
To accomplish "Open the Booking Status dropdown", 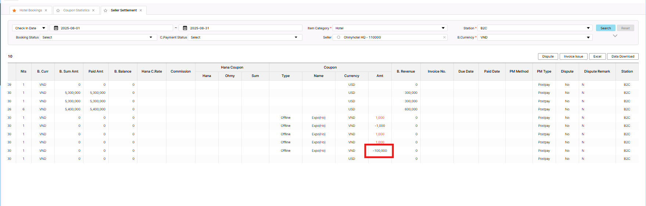I will 98,37.
